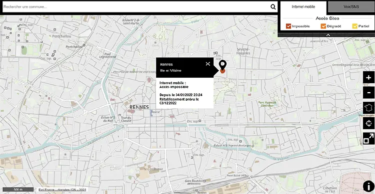
Task: Click the black location pin marker
Action: point(222,65)
